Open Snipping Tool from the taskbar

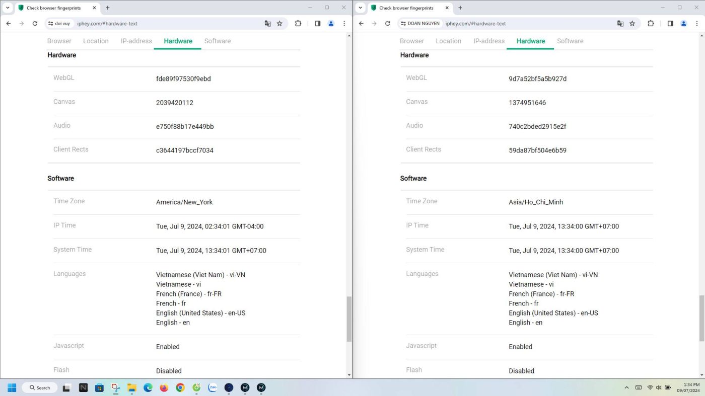pos(115,387)
